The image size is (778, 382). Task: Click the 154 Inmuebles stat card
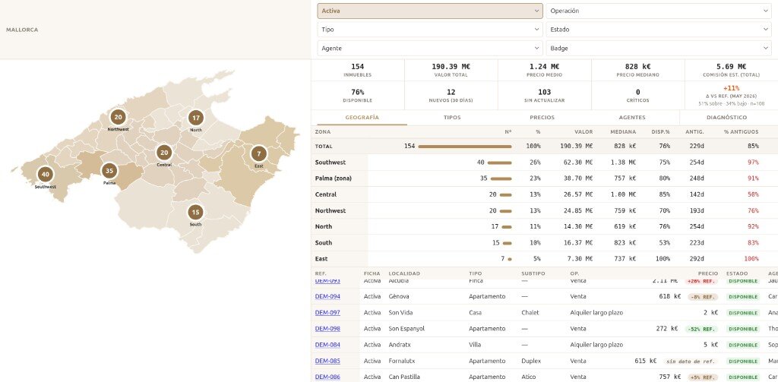358,70
